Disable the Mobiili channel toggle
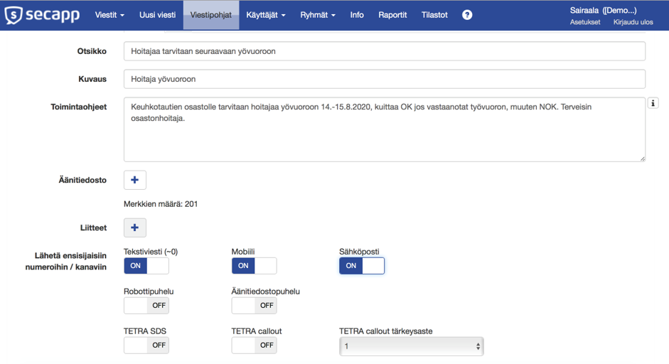This screenshot has width=669, height=364. [254, 266]
